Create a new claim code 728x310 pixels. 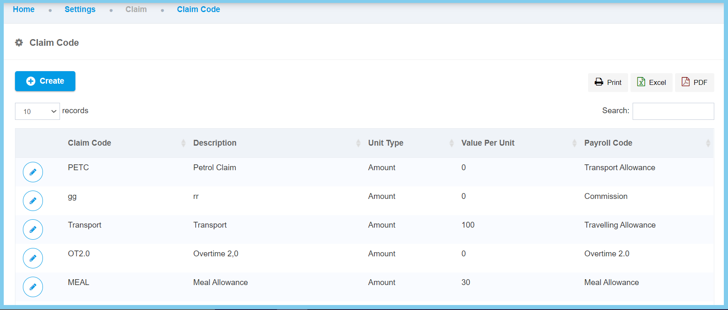click(45, 81)
